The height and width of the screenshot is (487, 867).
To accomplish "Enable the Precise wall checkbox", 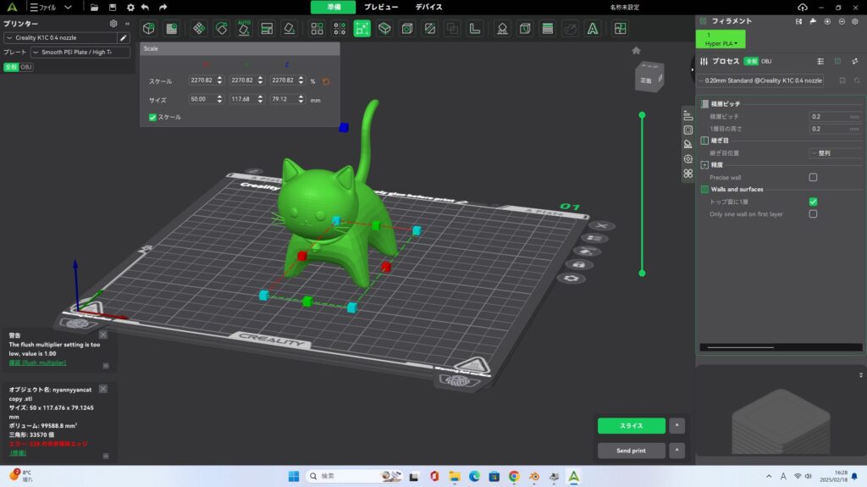I will coord(813,177).
